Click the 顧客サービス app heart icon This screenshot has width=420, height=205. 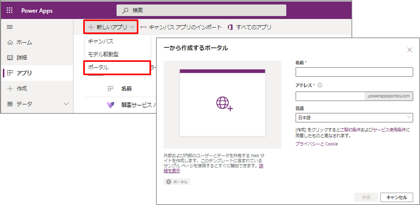click(x=110, y=105)
